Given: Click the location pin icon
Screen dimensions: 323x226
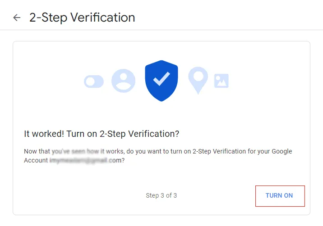Looking at the screenshot, I should (x=198, y=80).
